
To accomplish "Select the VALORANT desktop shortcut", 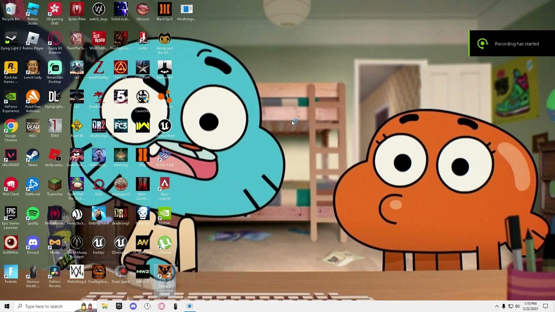I will pyautogui.click(x=11, y=157).
